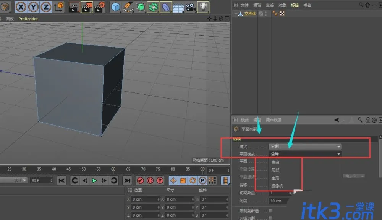Open 模式 menu in attribute manager
The width and height of the screenshot is (382, 220).
[x=244, y=120]
